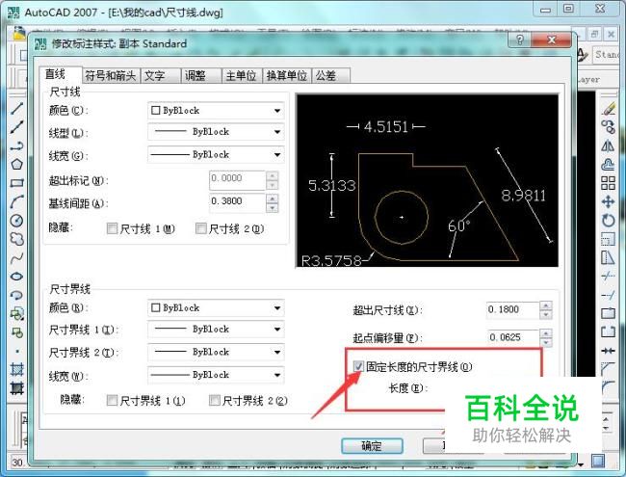Click the Break at Point tool
The image size is (626, 477).
(x=608, y=313)
